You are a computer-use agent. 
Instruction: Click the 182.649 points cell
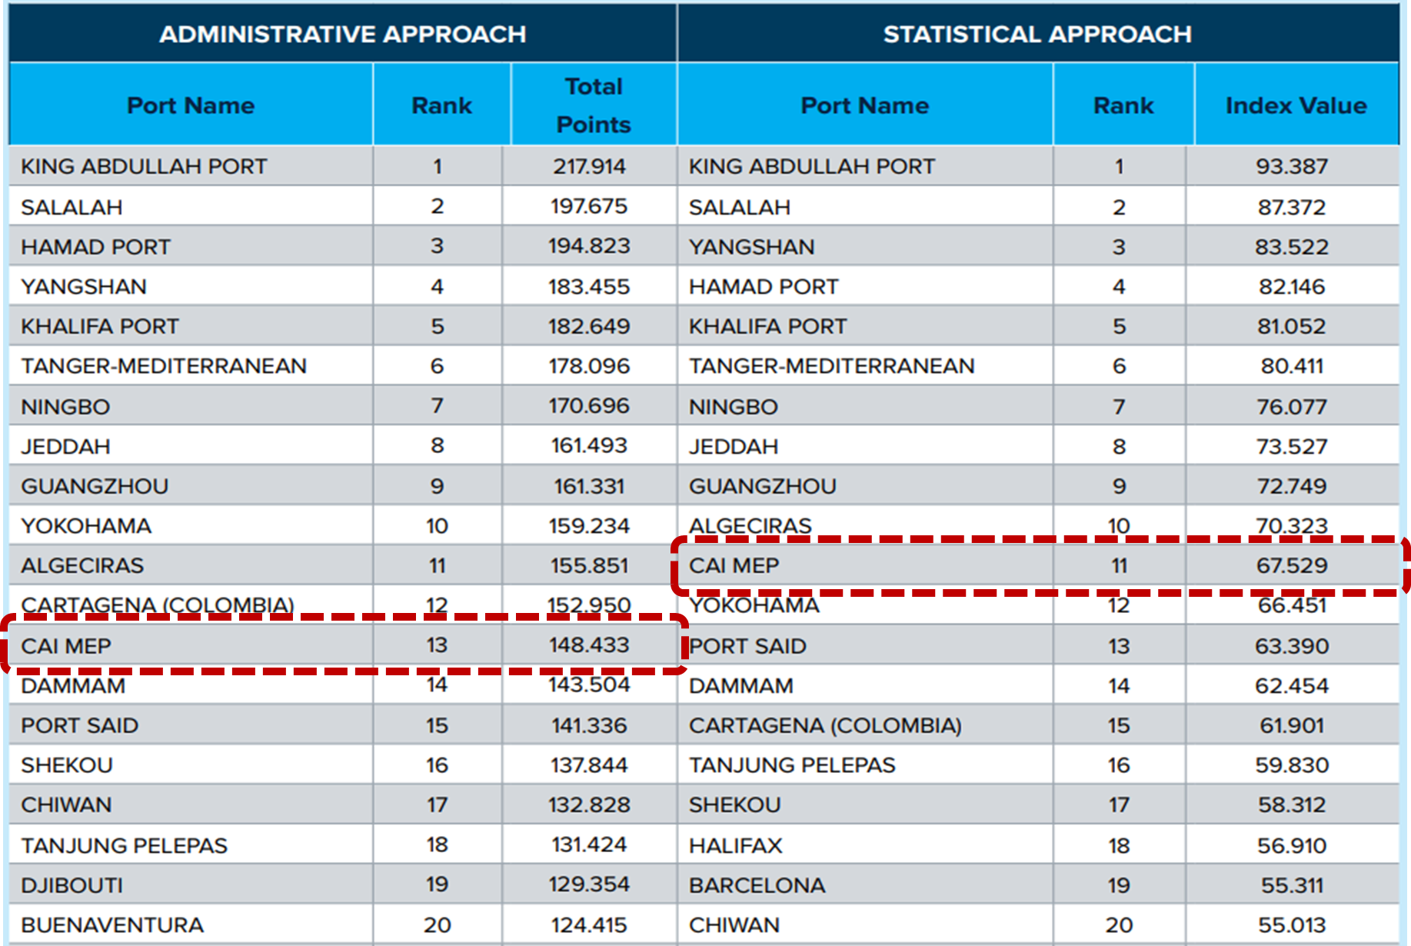point(589,326)
